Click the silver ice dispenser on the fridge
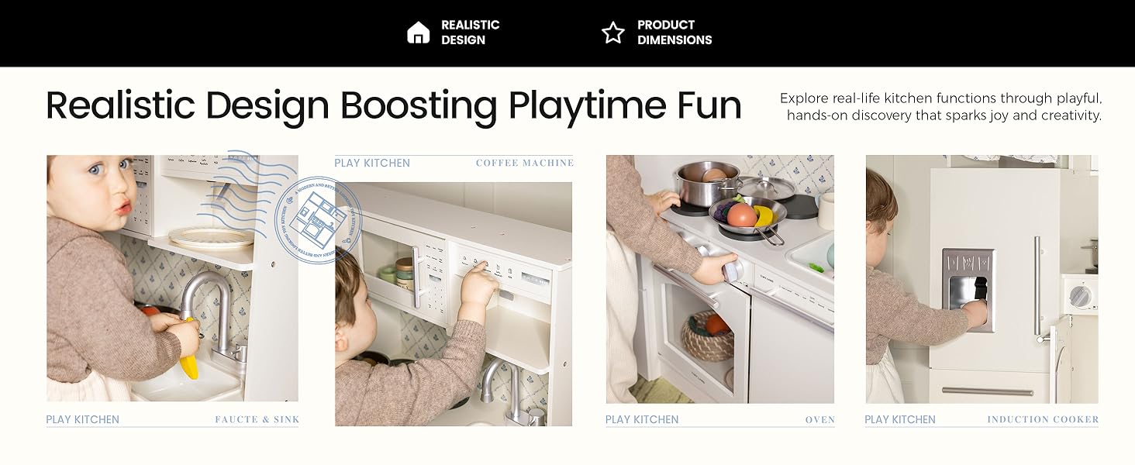1135x465 pixels. [968, 290]
